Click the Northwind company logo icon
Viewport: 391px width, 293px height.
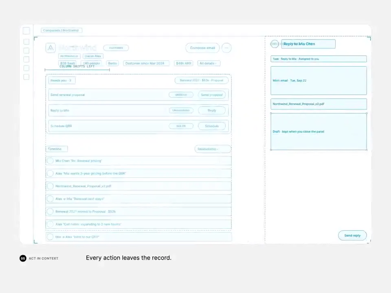click(x=51, y=48)
